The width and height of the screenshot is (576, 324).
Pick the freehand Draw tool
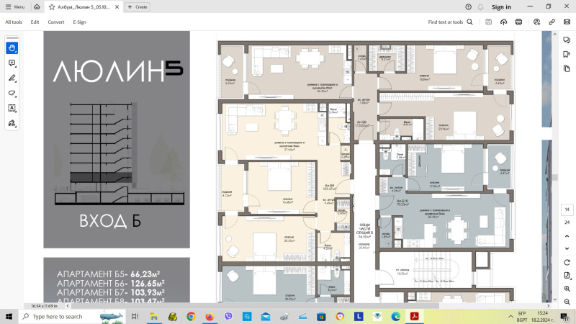pos(12,93)
